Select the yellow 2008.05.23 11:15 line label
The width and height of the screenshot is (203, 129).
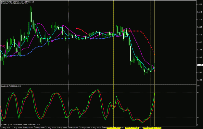click(132, 128)
